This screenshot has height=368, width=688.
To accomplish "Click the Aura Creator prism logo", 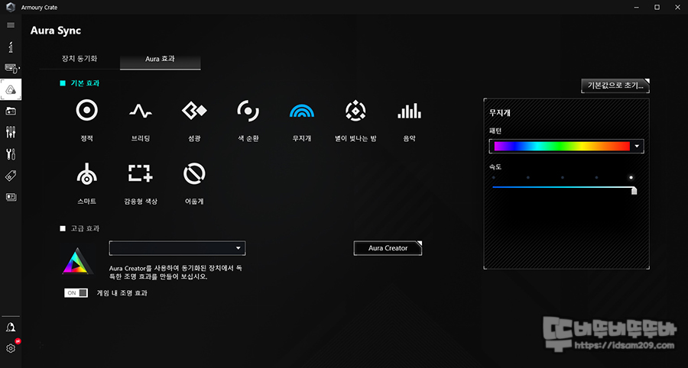I will pos(78,262).
